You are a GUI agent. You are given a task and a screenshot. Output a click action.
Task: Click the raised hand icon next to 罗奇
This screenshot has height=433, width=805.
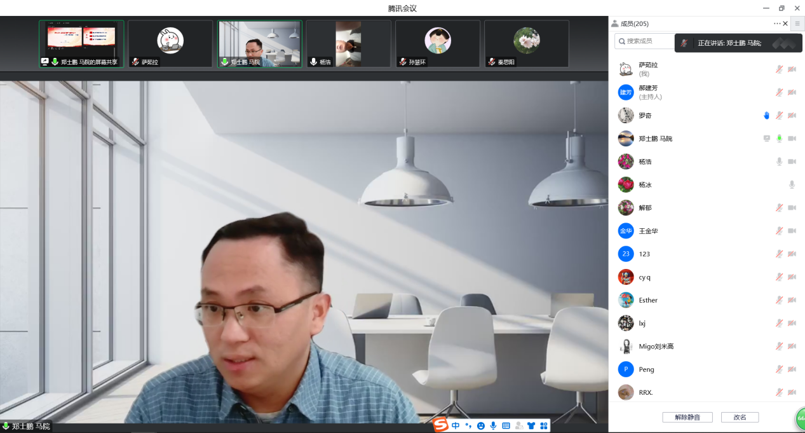(x=766, y=116)
